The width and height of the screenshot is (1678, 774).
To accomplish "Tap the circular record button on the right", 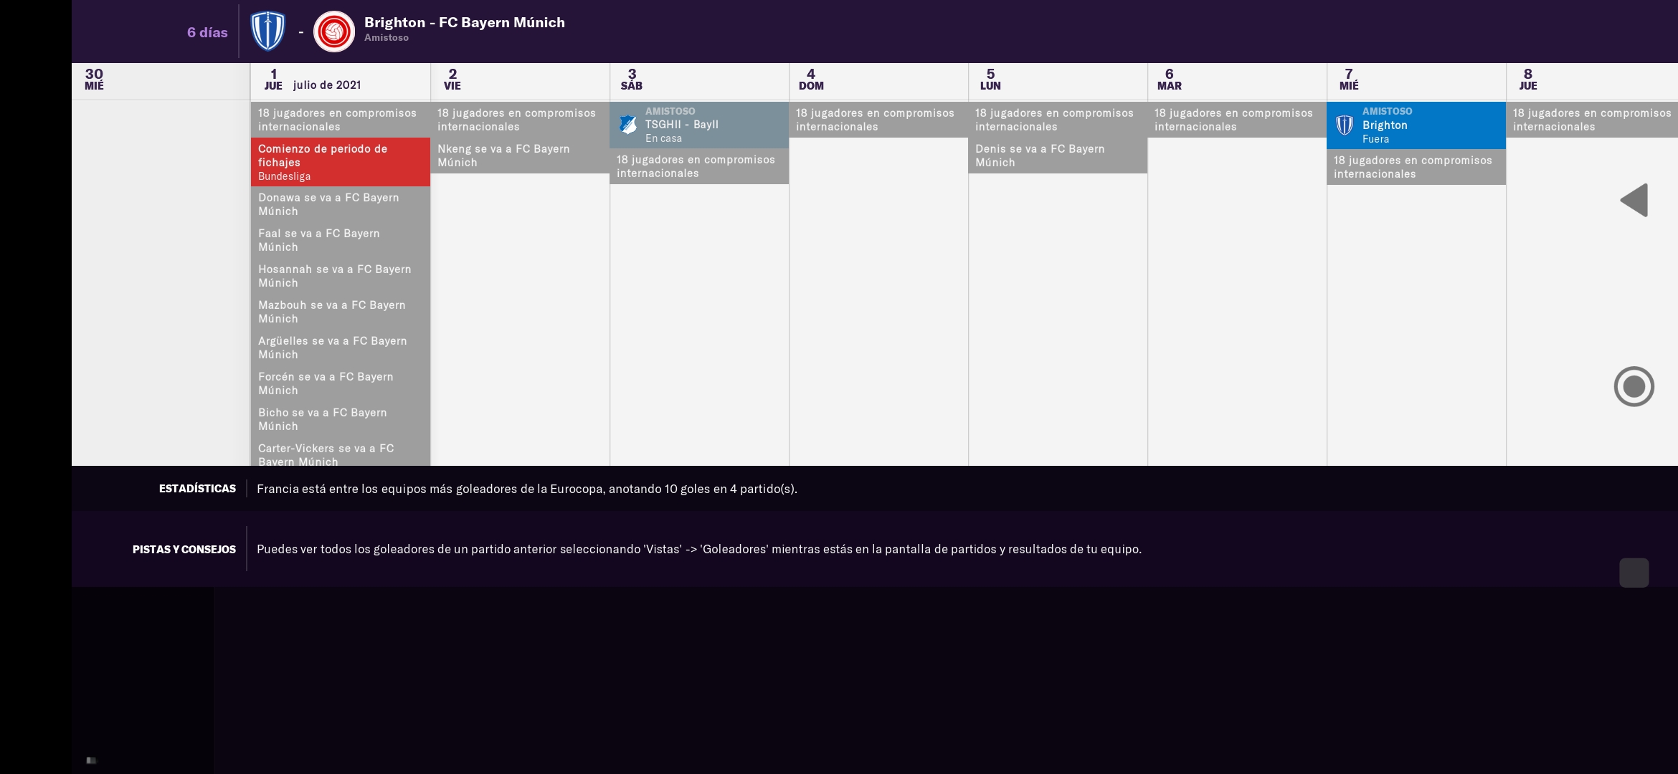I will [x=1634, y=387].
